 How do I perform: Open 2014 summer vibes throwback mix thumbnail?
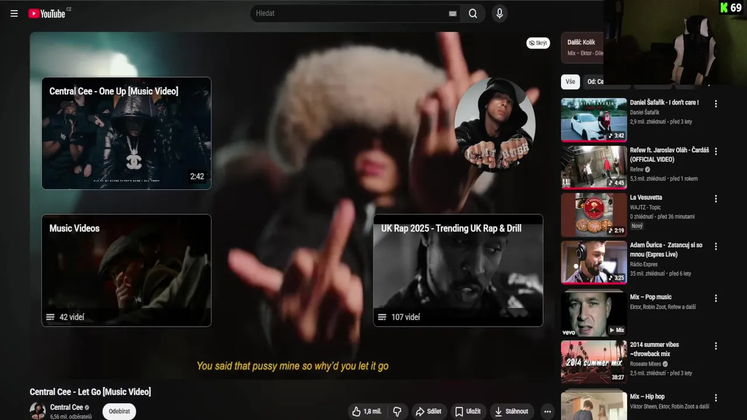594,362
